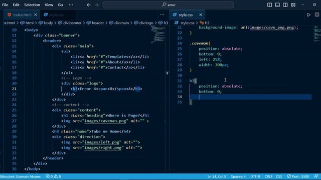
Task: Click the images/right.png src link
Action: click(103, 147)
